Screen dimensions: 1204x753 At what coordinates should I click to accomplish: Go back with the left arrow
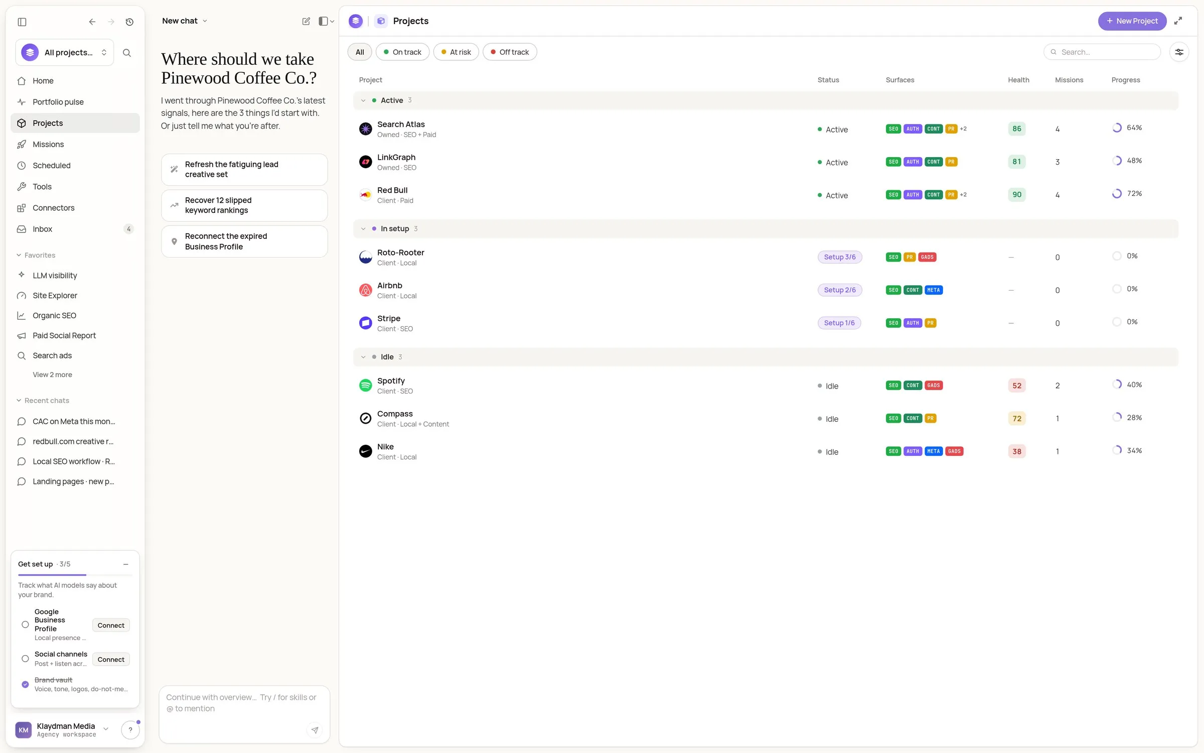tap(92, 22)
